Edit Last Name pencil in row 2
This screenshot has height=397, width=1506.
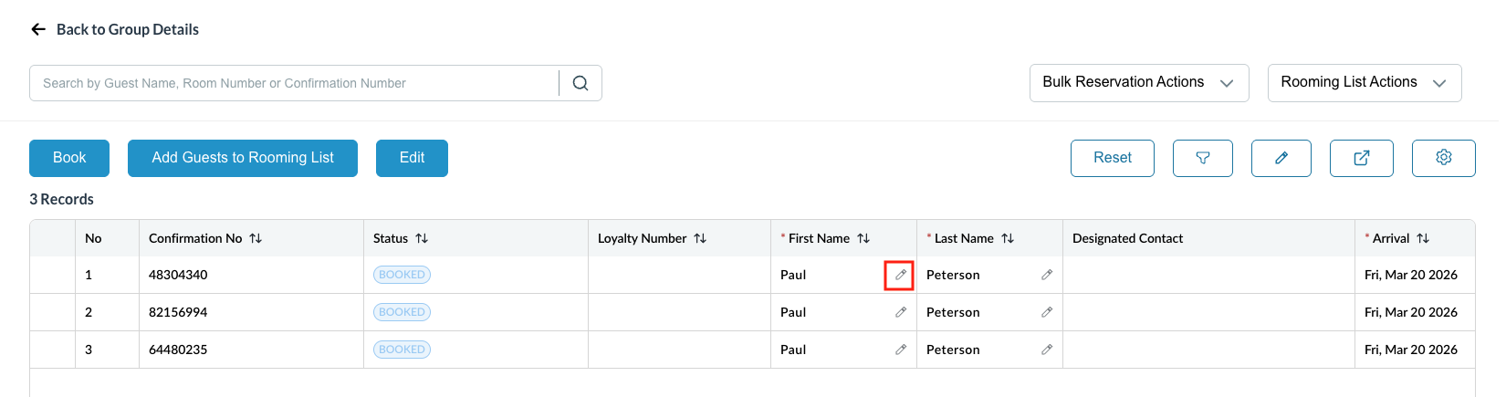click(1047, 312)
